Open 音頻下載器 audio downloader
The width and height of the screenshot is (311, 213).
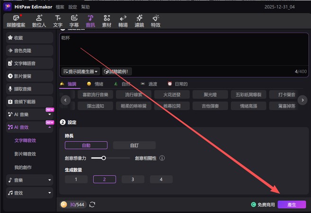29,102
